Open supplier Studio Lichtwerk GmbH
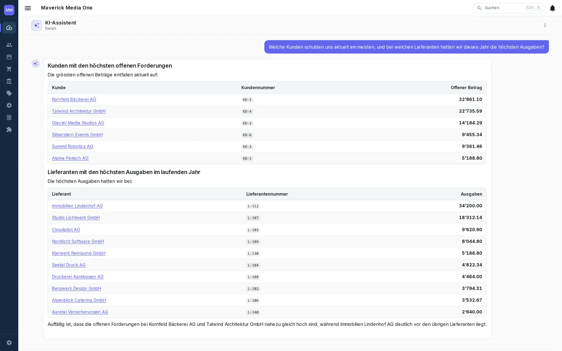 76,218
